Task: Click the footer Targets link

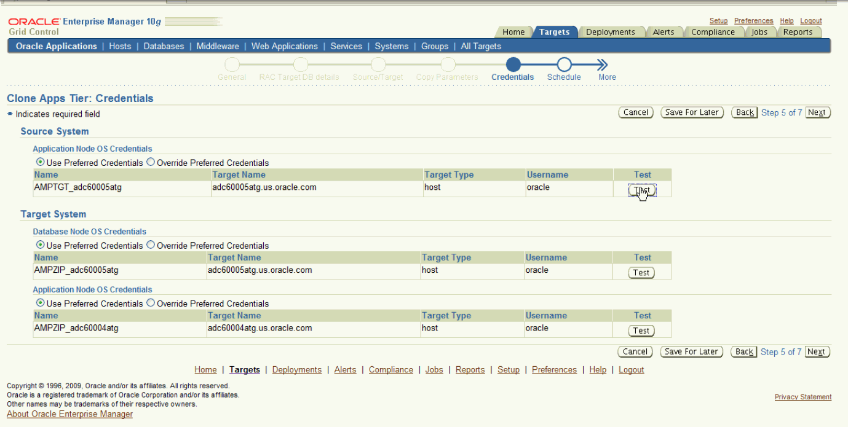Action: [245, 370]
